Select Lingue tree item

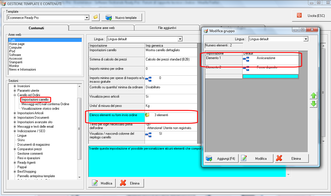[22, 136]
